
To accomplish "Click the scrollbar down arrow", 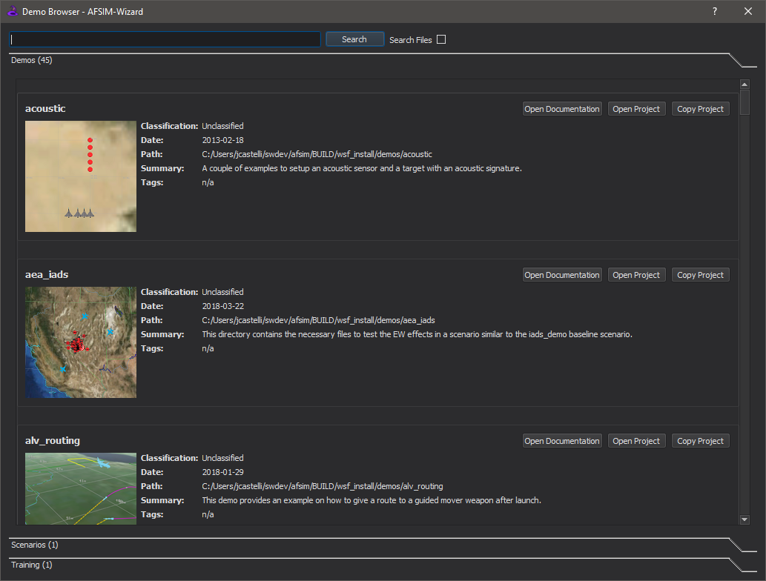I will 744,519.
